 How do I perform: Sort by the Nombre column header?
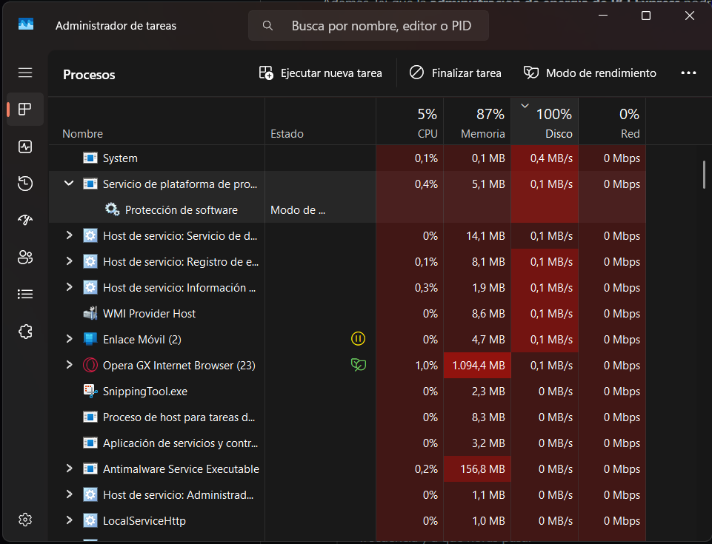pyautogui.click(x=156, y=121)
